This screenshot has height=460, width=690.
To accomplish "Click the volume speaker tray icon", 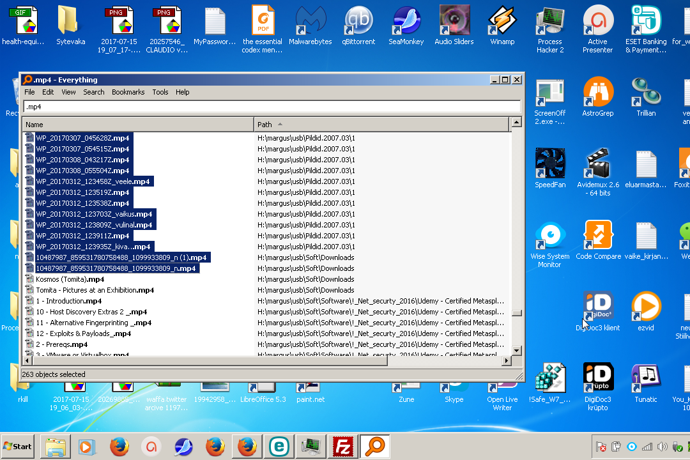I will coord(662,447).
